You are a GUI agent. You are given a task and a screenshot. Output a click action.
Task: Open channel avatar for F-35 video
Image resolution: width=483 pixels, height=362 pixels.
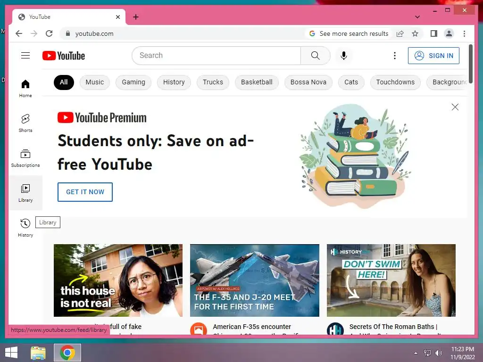(x=199, y=329)
